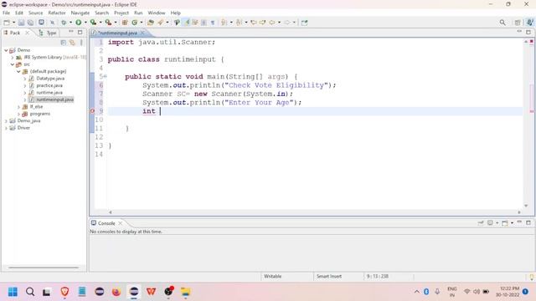Select the runtimeinput.java editor tab
Image resolution: width=536 pixels, height=301 pixels.
point(117,33)
